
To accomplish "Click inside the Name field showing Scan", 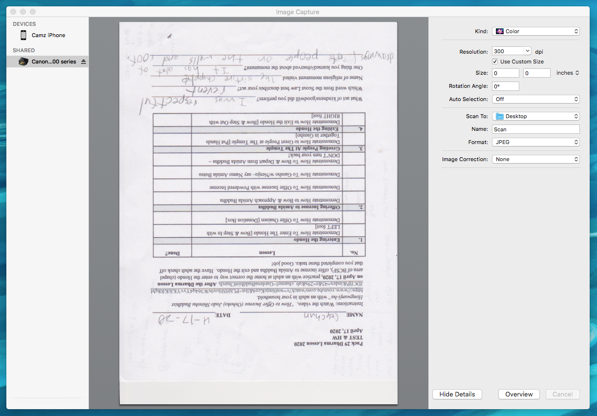I will (535, 129).
